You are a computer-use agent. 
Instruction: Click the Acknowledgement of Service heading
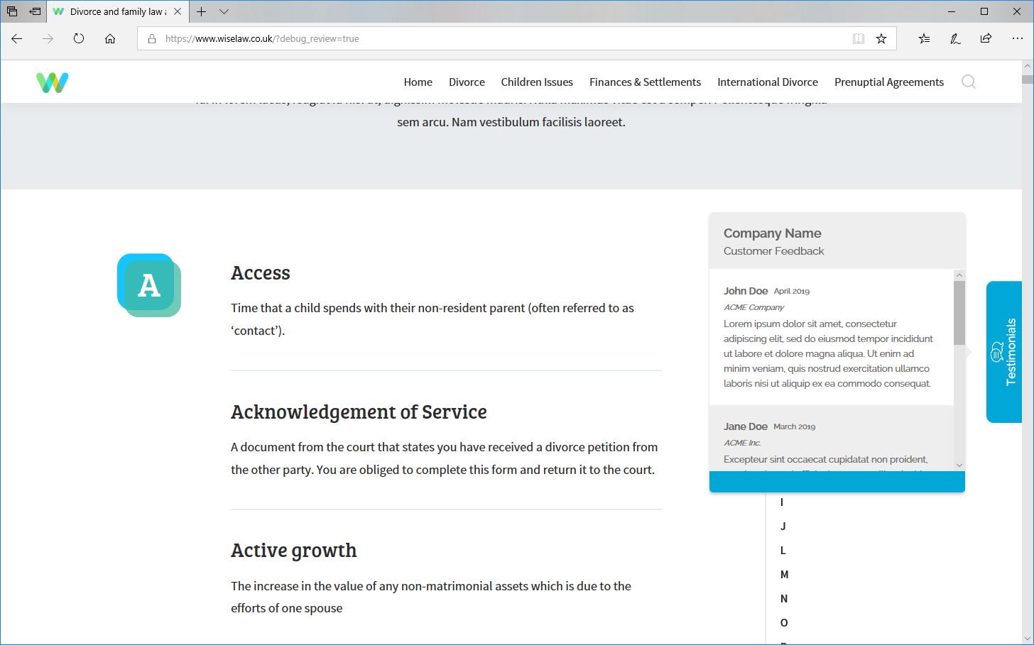point(359,412)
